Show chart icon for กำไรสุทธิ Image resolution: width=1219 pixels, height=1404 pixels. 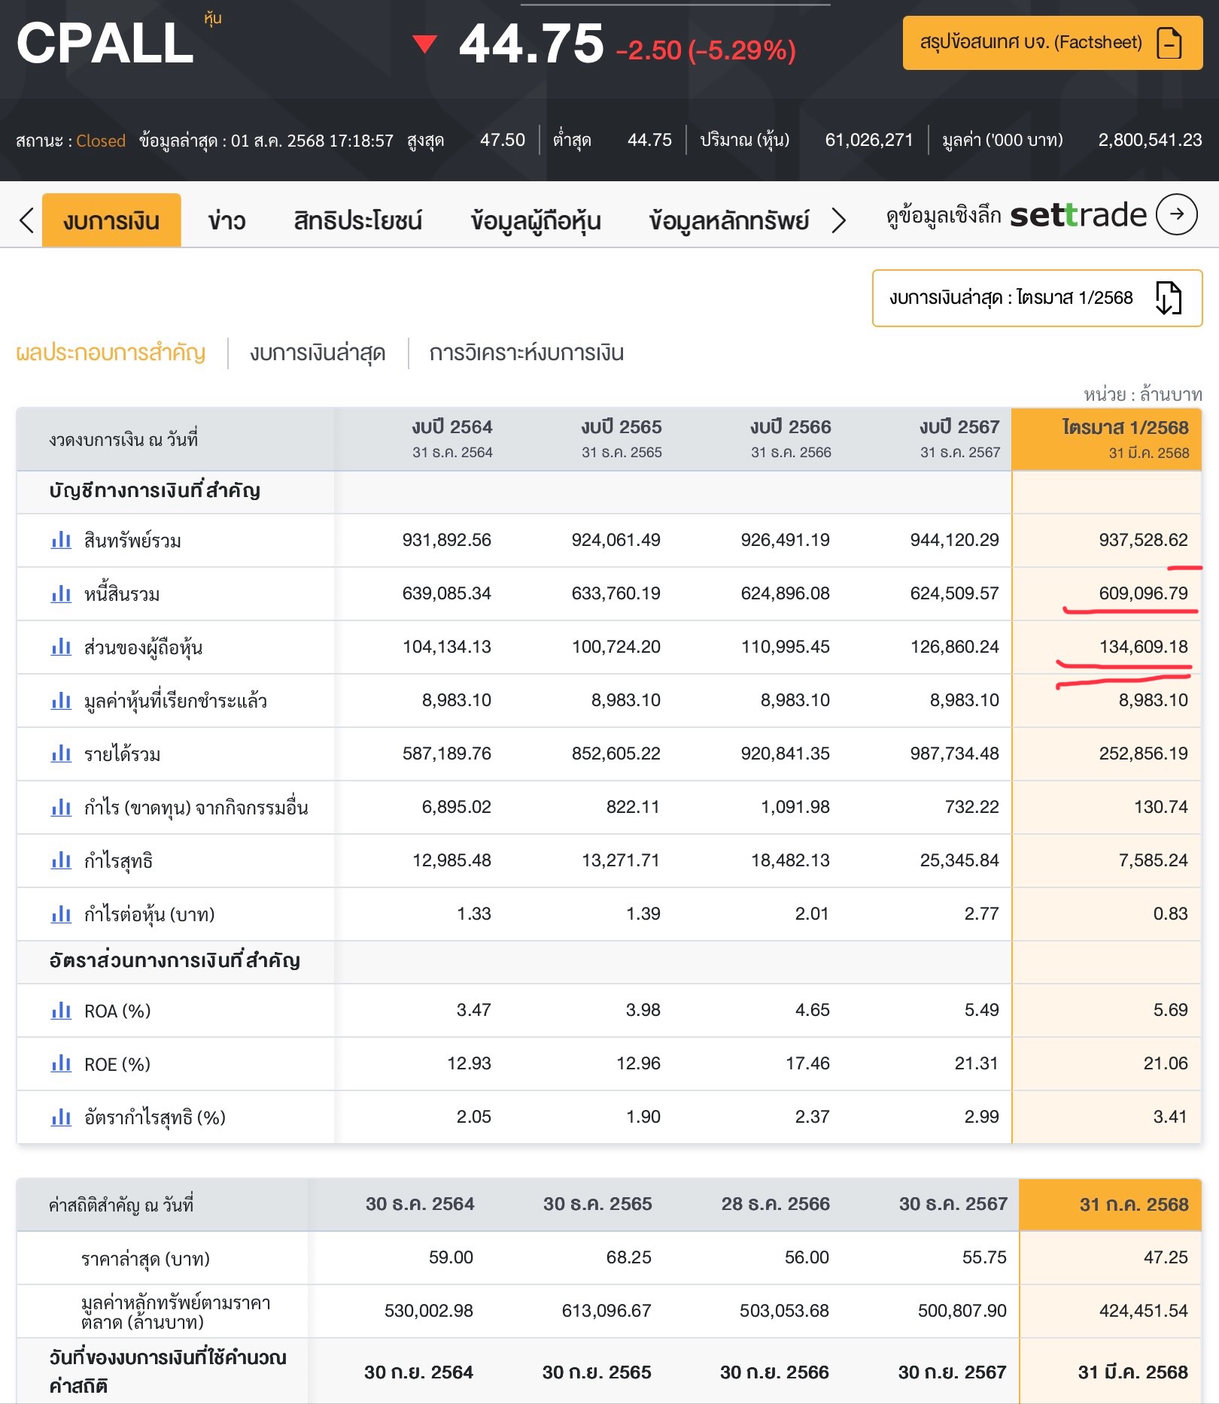(x=61, y=860)
